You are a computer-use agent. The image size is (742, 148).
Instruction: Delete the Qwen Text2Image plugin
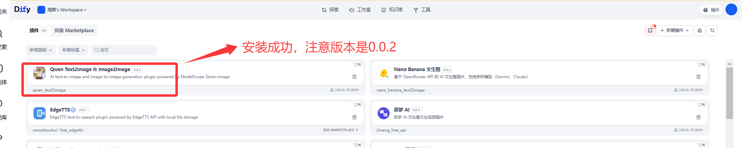coord(354,77)
